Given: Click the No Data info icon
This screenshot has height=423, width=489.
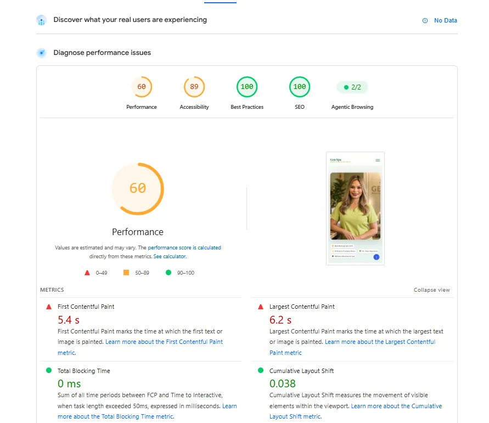Looking at the screenshot, I should (425, 21).
